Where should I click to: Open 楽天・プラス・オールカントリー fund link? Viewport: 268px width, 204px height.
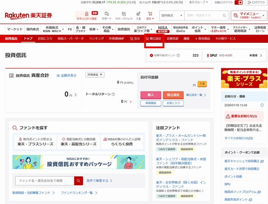(181, 138)
